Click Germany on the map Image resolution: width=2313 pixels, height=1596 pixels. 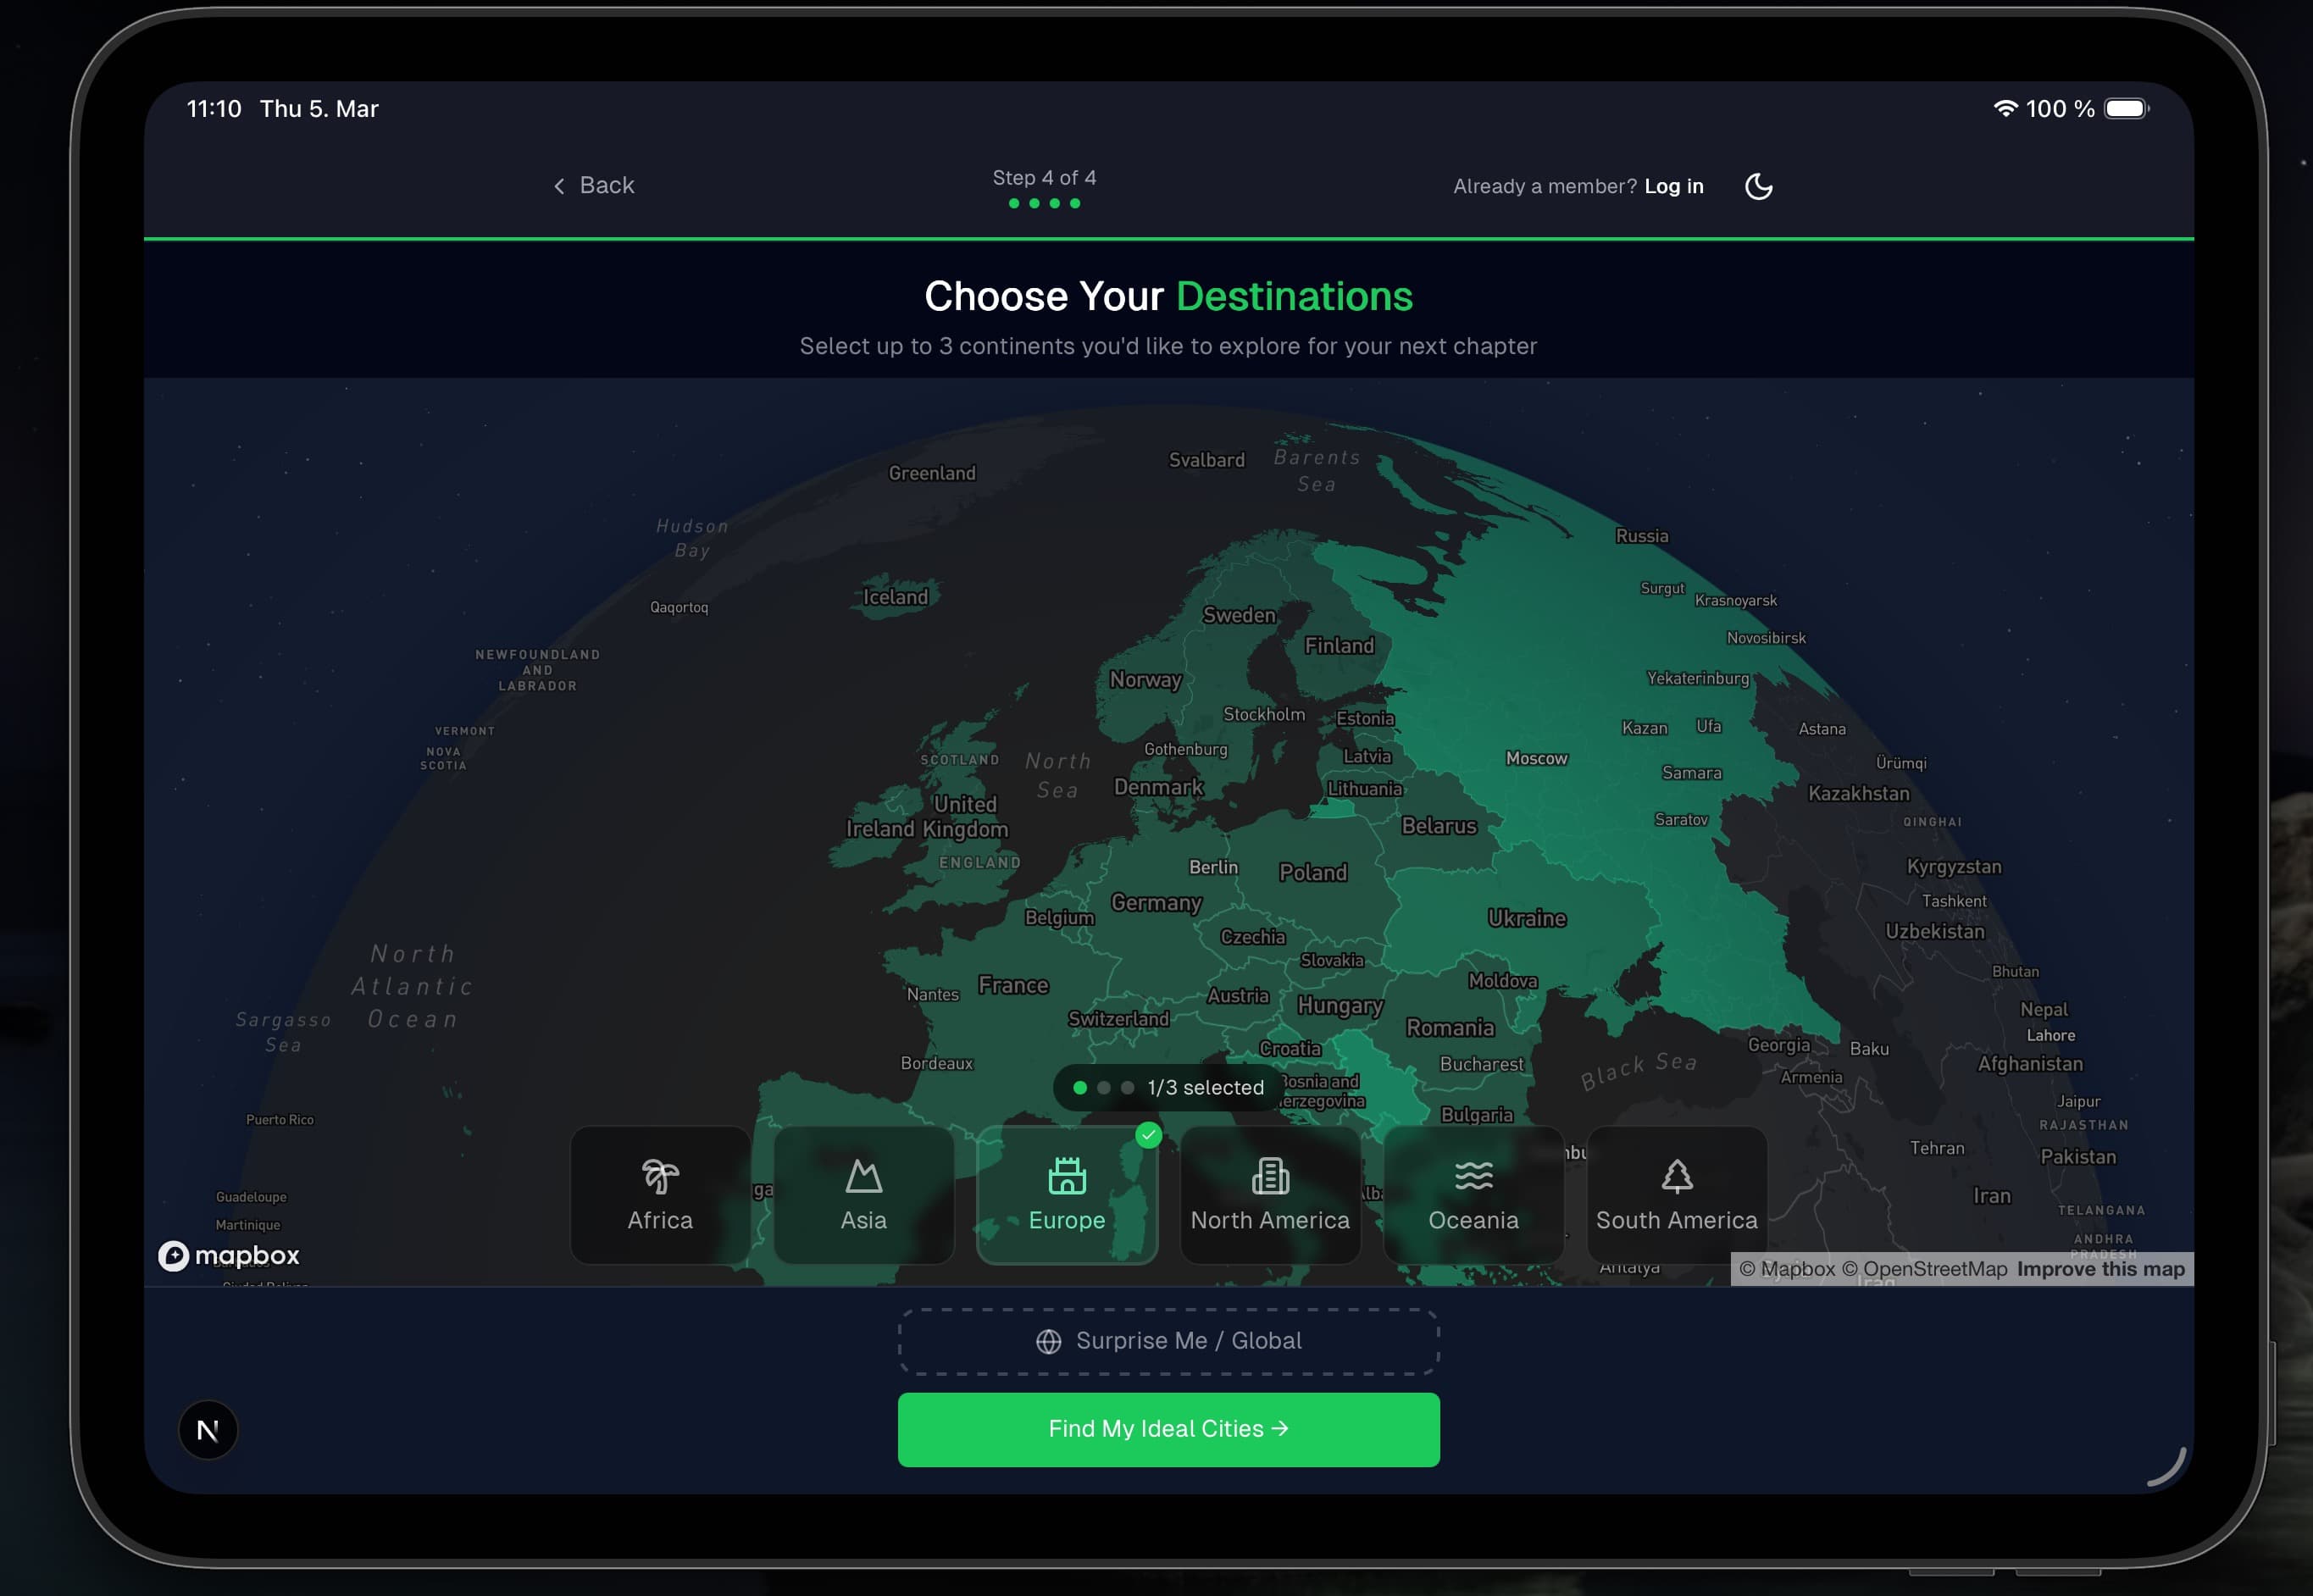tap(1156, 903)
